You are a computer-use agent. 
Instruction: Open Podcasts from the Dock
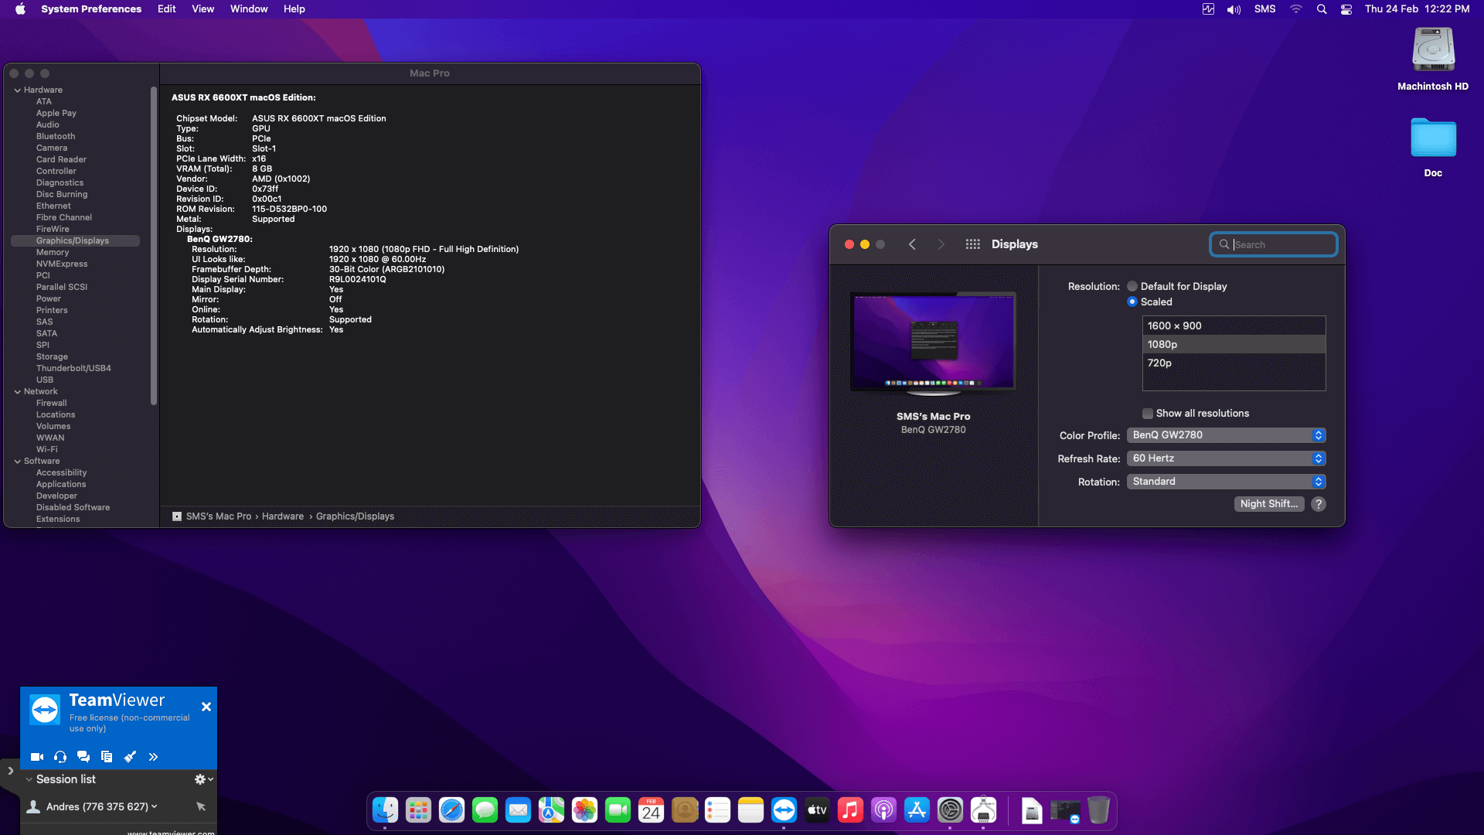(x=883, y=810)
